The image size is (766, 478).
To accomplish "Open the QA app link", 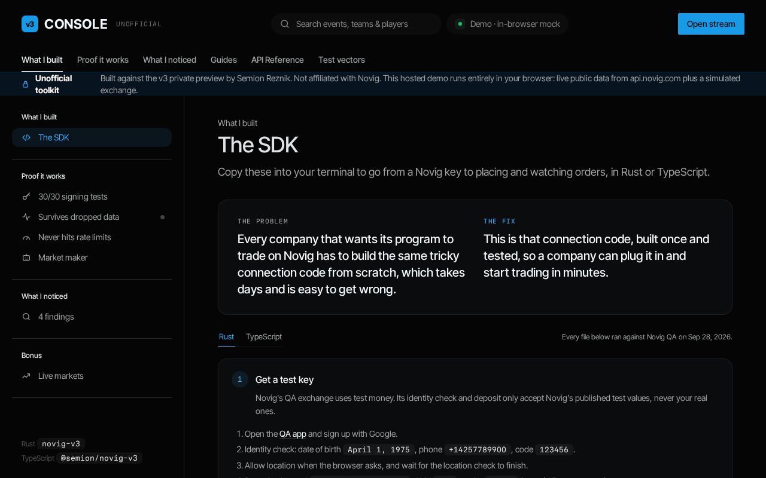I will (x=293, y=434).
